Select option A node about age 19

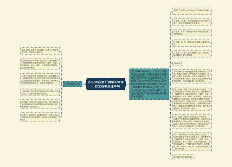click(192, 22)
